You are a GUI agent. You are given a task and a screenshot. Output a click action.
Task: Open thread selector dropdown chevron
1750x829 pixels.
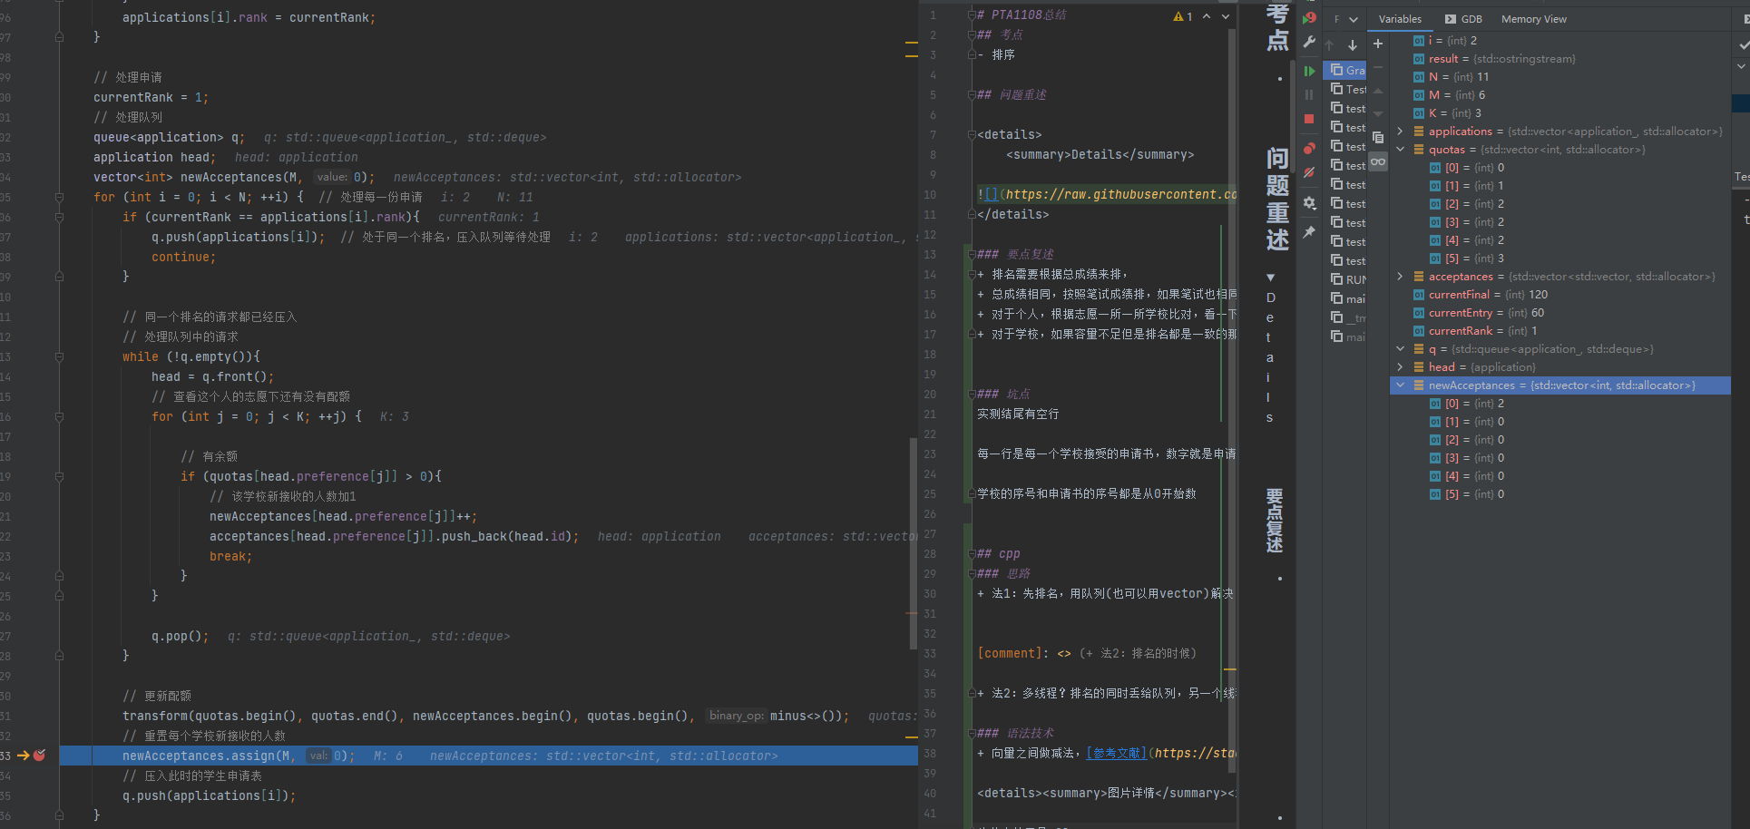pyautogui.click(x=1354, y=19)
